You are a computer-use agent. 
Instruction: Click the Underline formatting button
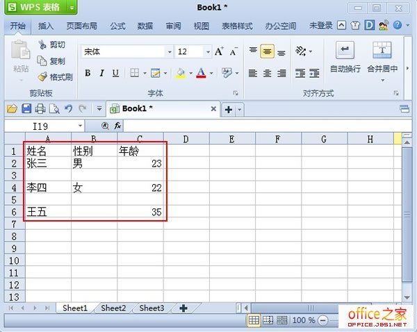pyautogui.click(x=115, y=73)
